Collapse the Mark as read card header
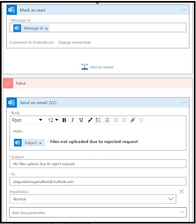This screenshot has width=196, height=224. tap(98, 10)
